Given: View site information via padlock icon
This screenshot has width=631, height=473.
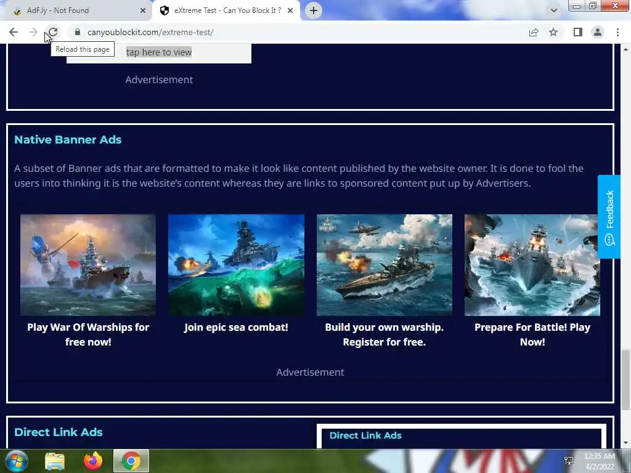Looking at the screenshot, I should 78,32.
